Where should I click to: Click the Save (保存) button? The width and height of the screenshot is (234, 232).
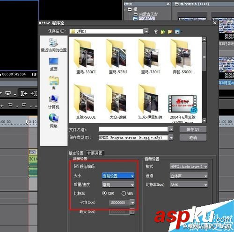[x=193, y=129]
